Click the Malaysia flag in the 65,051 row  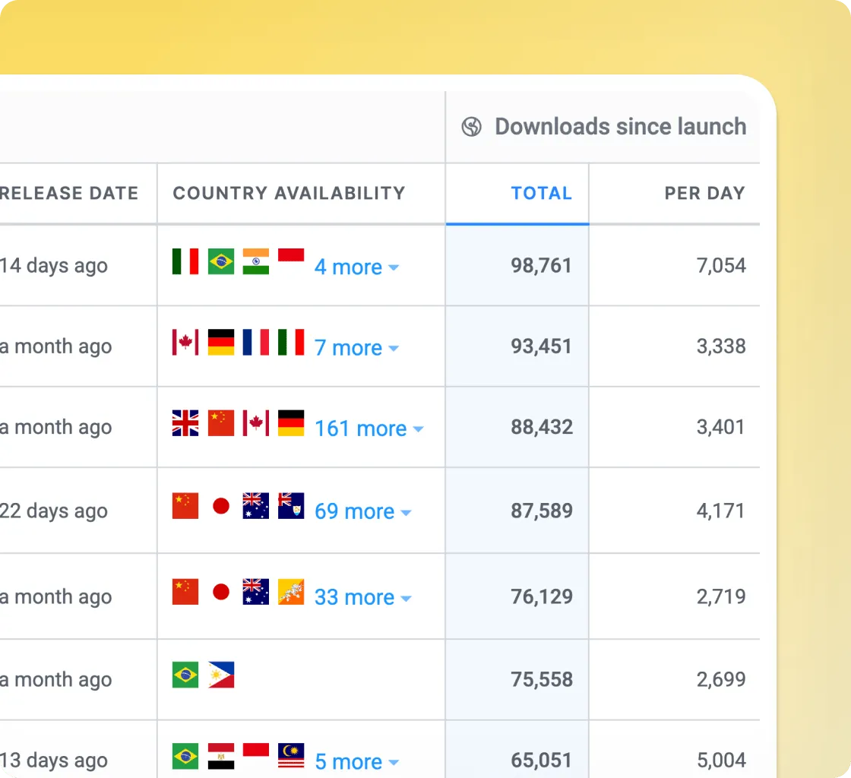click(291, 756)
